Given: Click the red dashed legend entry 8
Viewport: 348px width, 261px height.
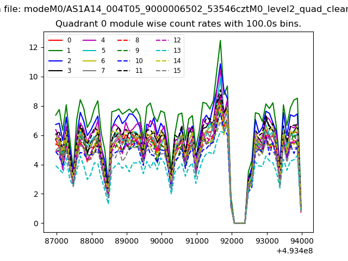Looking at the screenshot, I should pos(124,40).
